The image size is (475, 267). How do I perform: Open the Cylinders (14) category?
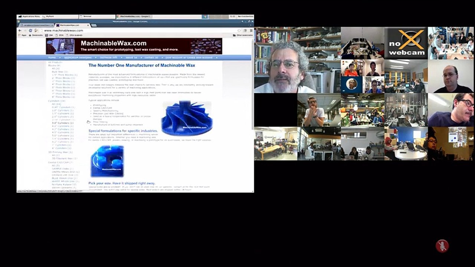point(57,101)
